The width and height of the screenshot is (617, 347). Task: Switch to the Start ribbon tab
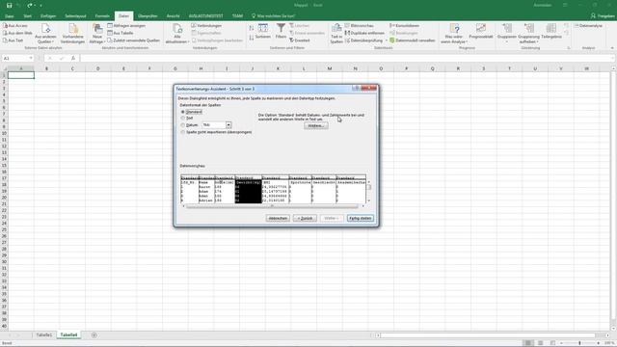click(x=28, y=16)
